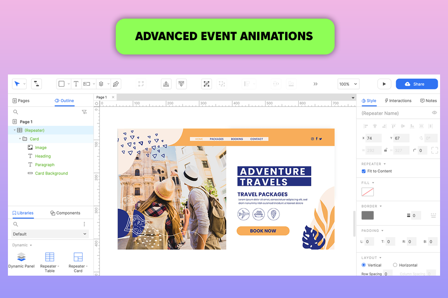Screen dimensions: 448x298
Task: Collapse the FILL style section
Action: 373,183
